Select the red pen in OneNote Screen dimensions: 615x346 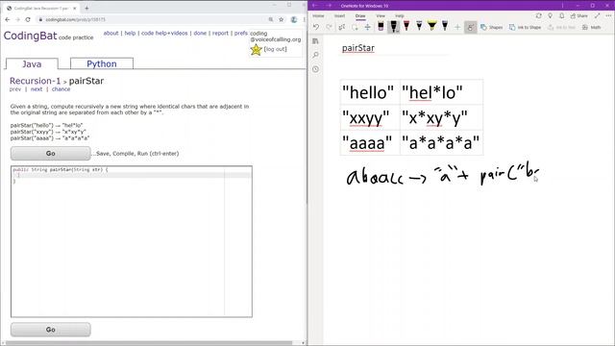pos(406,26)
